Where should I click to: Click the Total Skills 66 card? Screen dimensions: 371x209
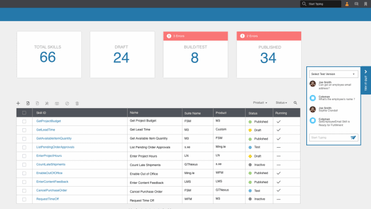coord(49,54)
